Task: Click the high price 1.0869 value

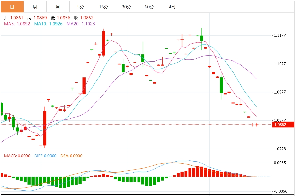Action: pos(40,18)
